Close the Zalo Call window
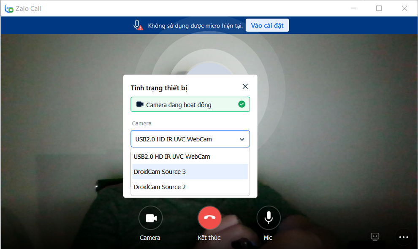Screen dimensions: 418x249 click(404, 8)
